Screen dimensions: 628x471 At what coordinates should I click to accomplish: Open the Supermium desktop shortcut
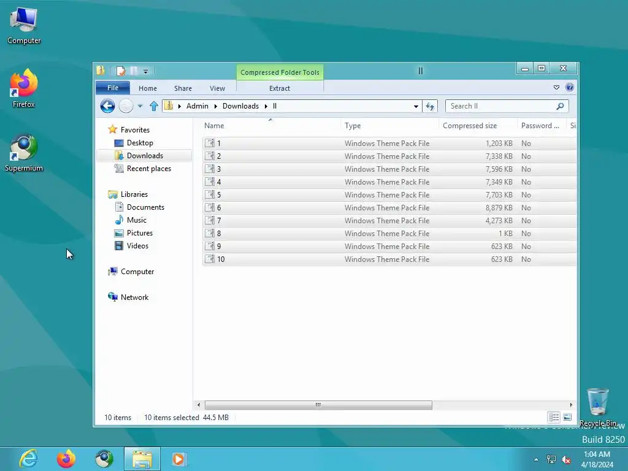click(x=24, y=153)
